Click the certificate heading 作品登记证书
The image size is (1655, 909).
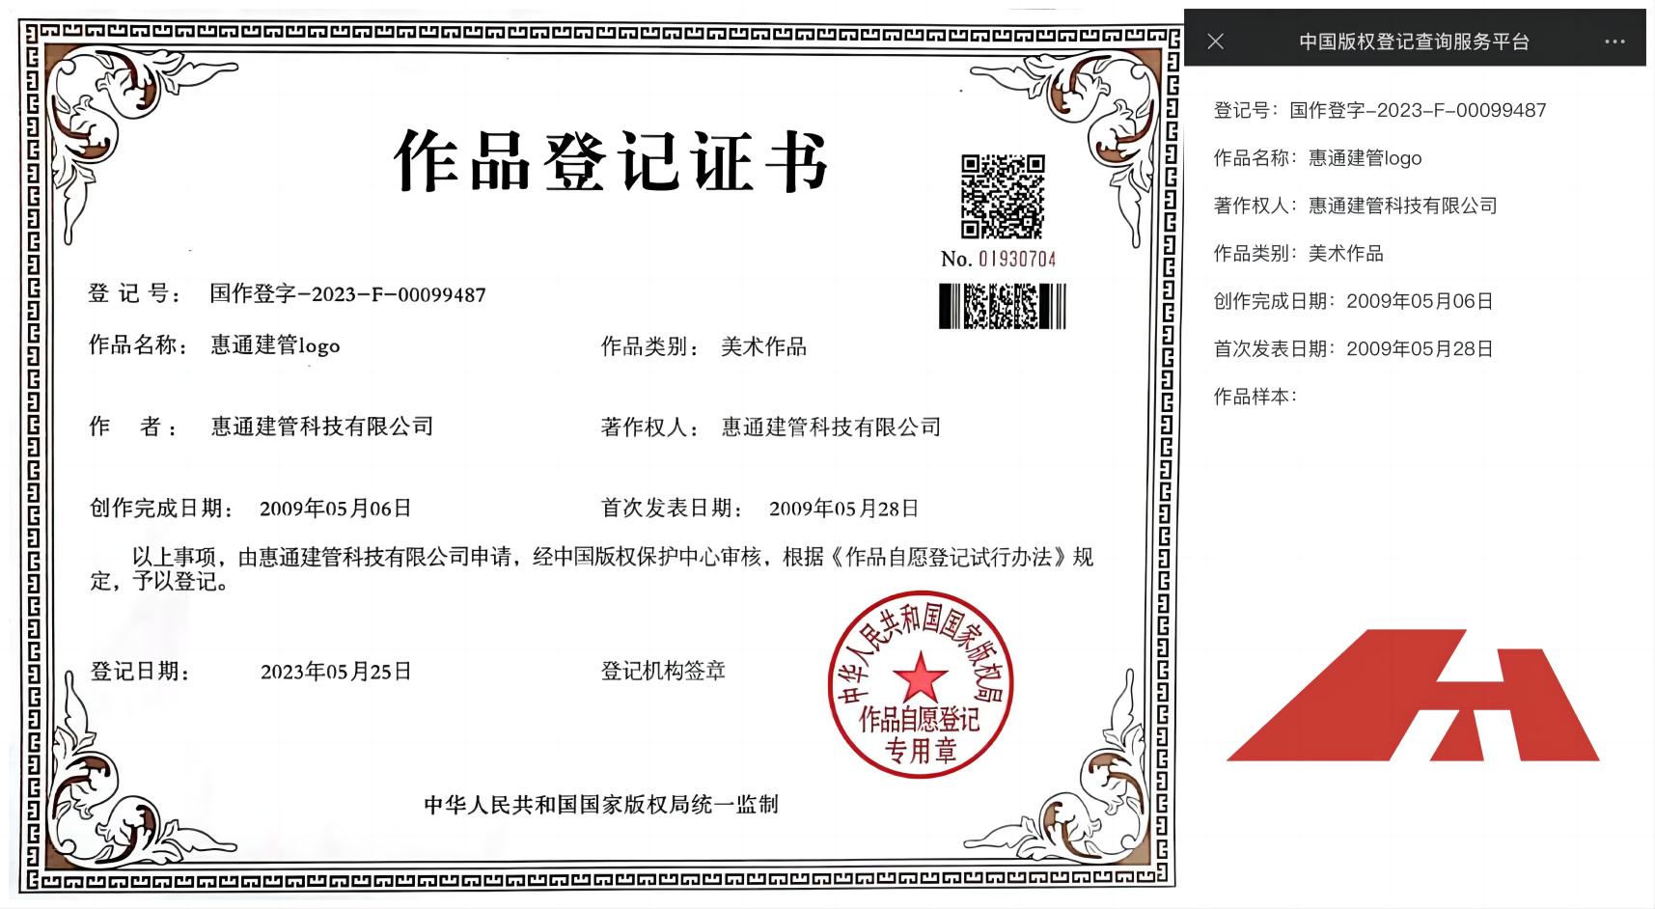pyautogui.click(x=612, y=161)
